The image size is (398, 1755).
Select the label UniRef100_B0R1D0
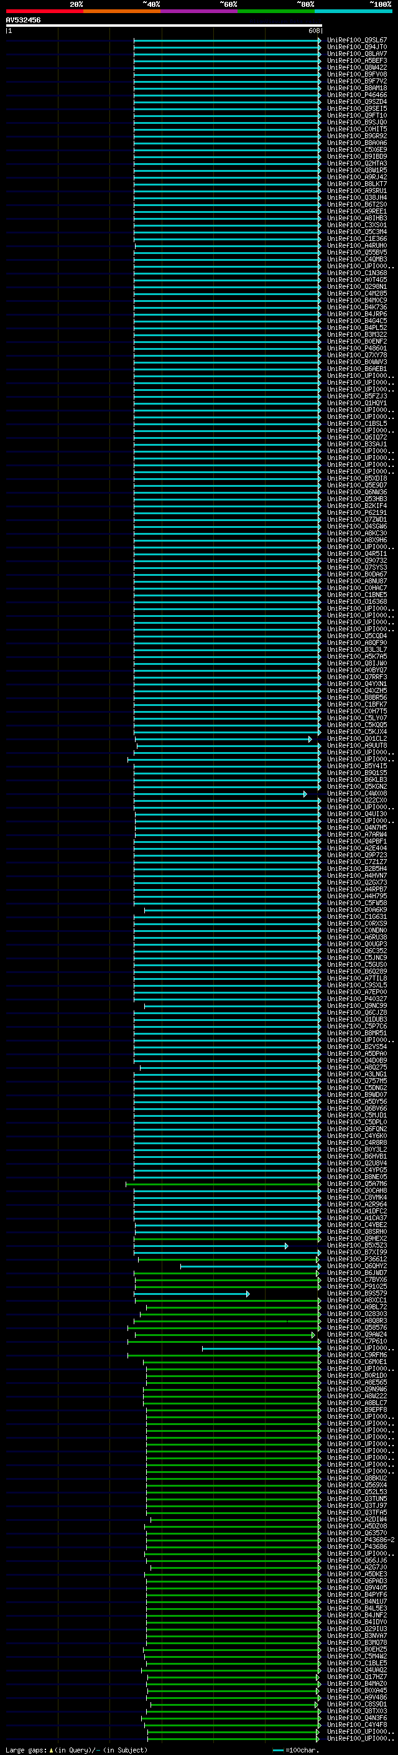tap(357, 1375)
